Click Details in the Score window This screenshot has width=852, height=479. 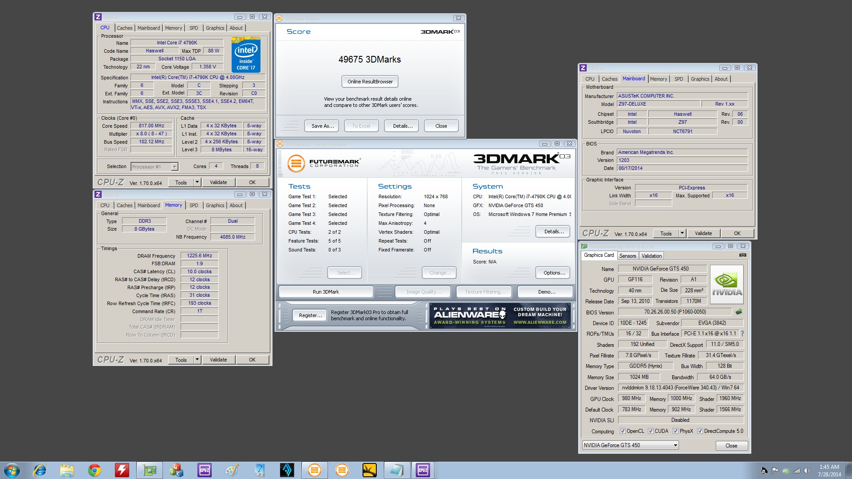[402, 126]
